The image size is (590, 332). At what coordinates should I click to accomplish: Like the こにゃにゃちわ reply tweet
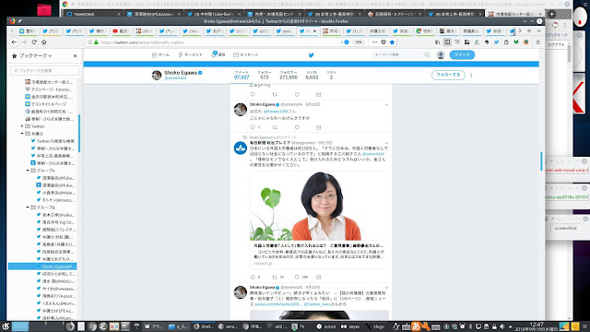(297, 127)
